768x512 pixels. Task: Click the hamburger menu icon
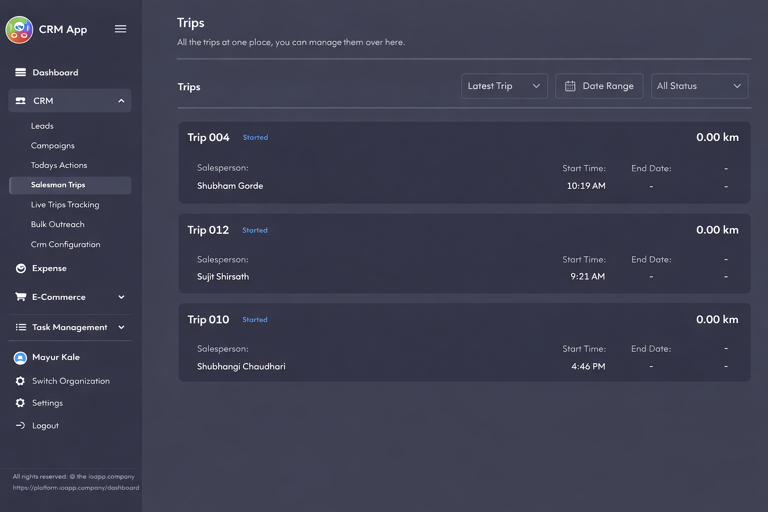(x=120, y=29)
